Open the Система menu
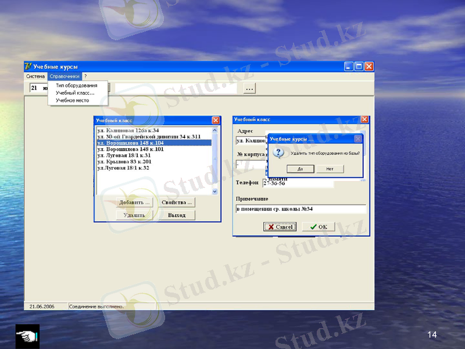 (x=35, y=76)
